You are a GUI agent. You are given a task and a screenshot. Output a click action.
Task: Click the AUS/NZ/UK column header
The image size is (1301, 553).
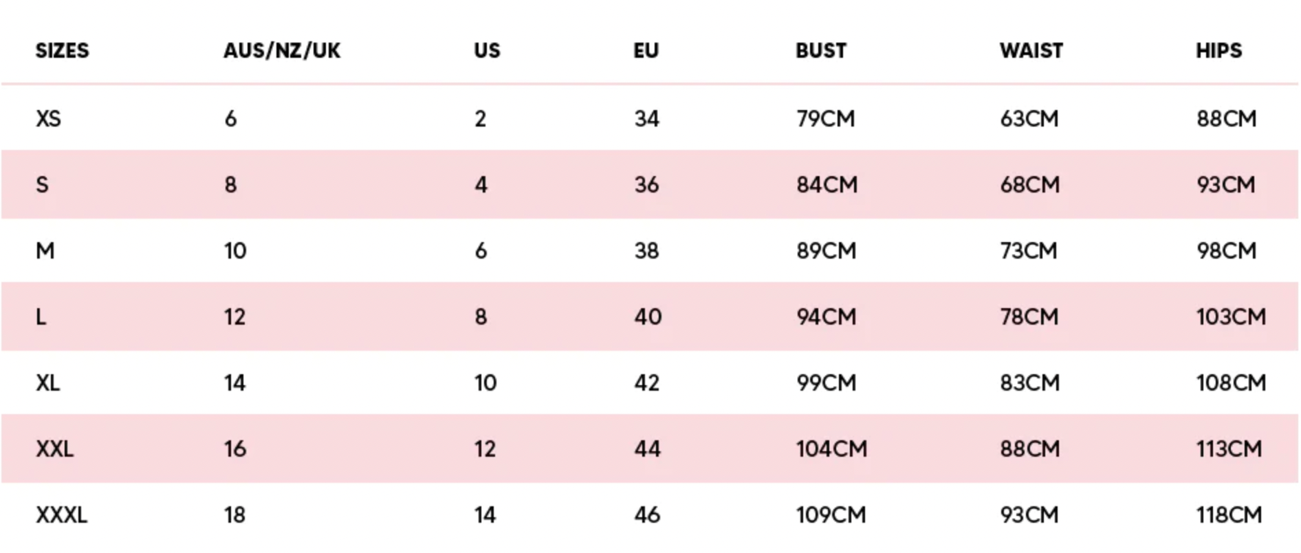coord(282,51)
